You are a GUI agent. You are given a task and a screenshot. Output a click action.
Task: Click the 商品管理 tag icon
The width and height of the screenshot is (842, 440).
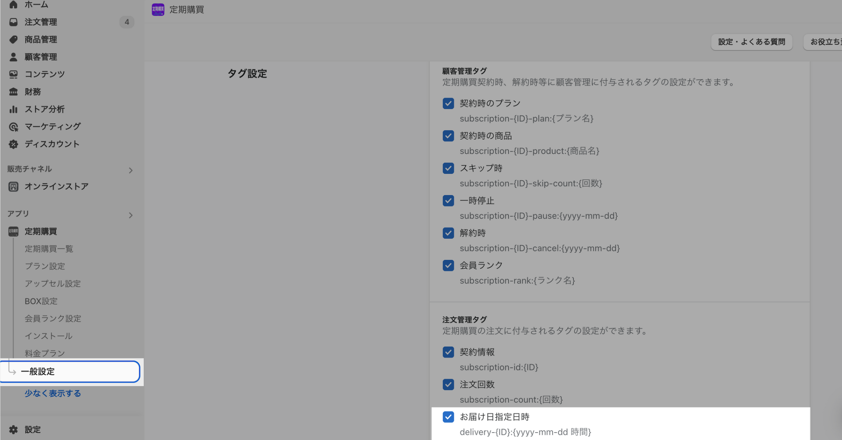tap(13, 39)
